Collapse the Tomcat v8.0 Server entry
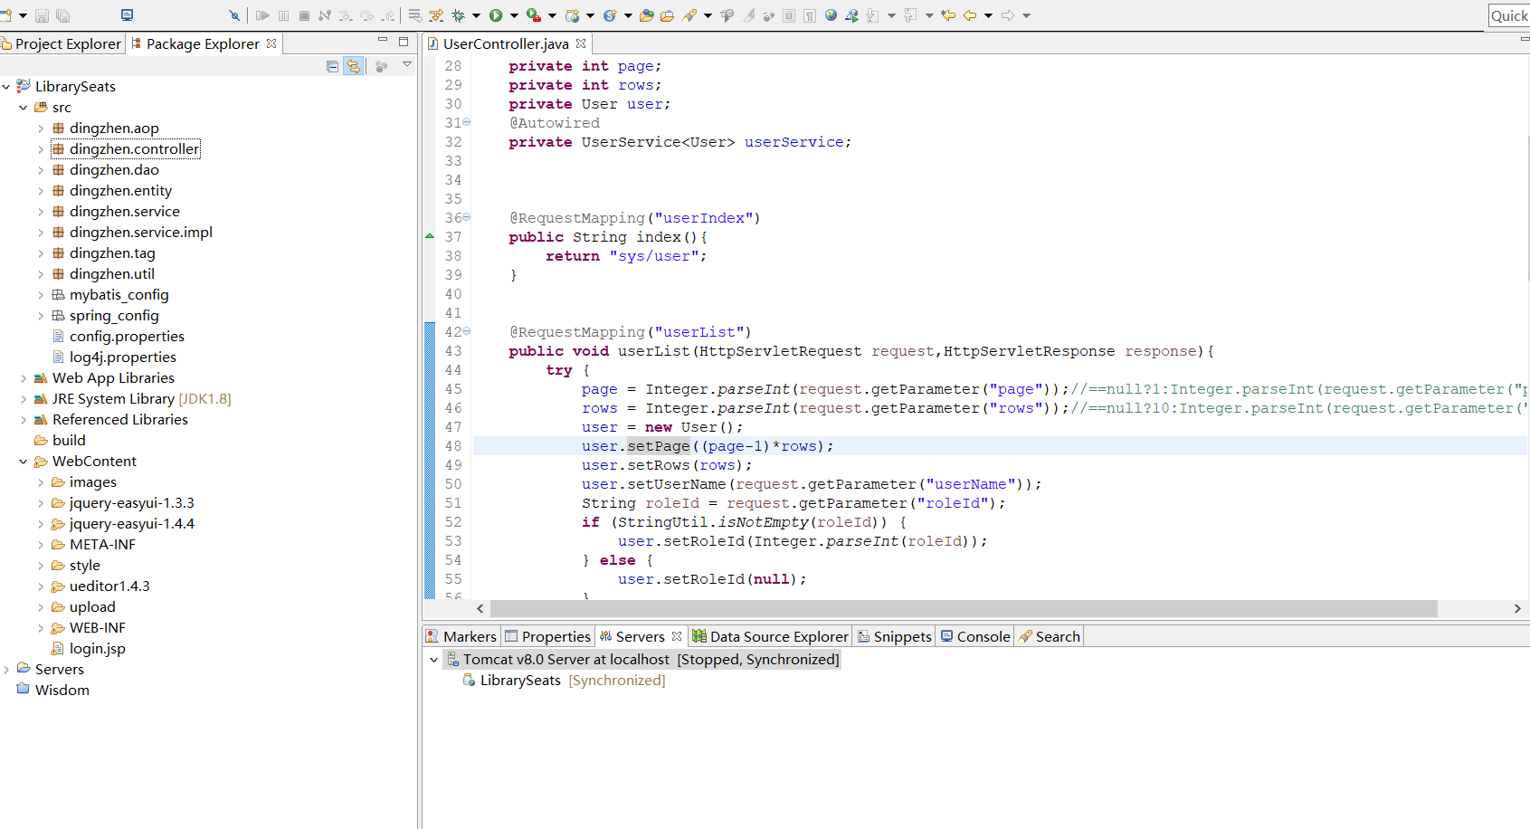 click(434, 660)
